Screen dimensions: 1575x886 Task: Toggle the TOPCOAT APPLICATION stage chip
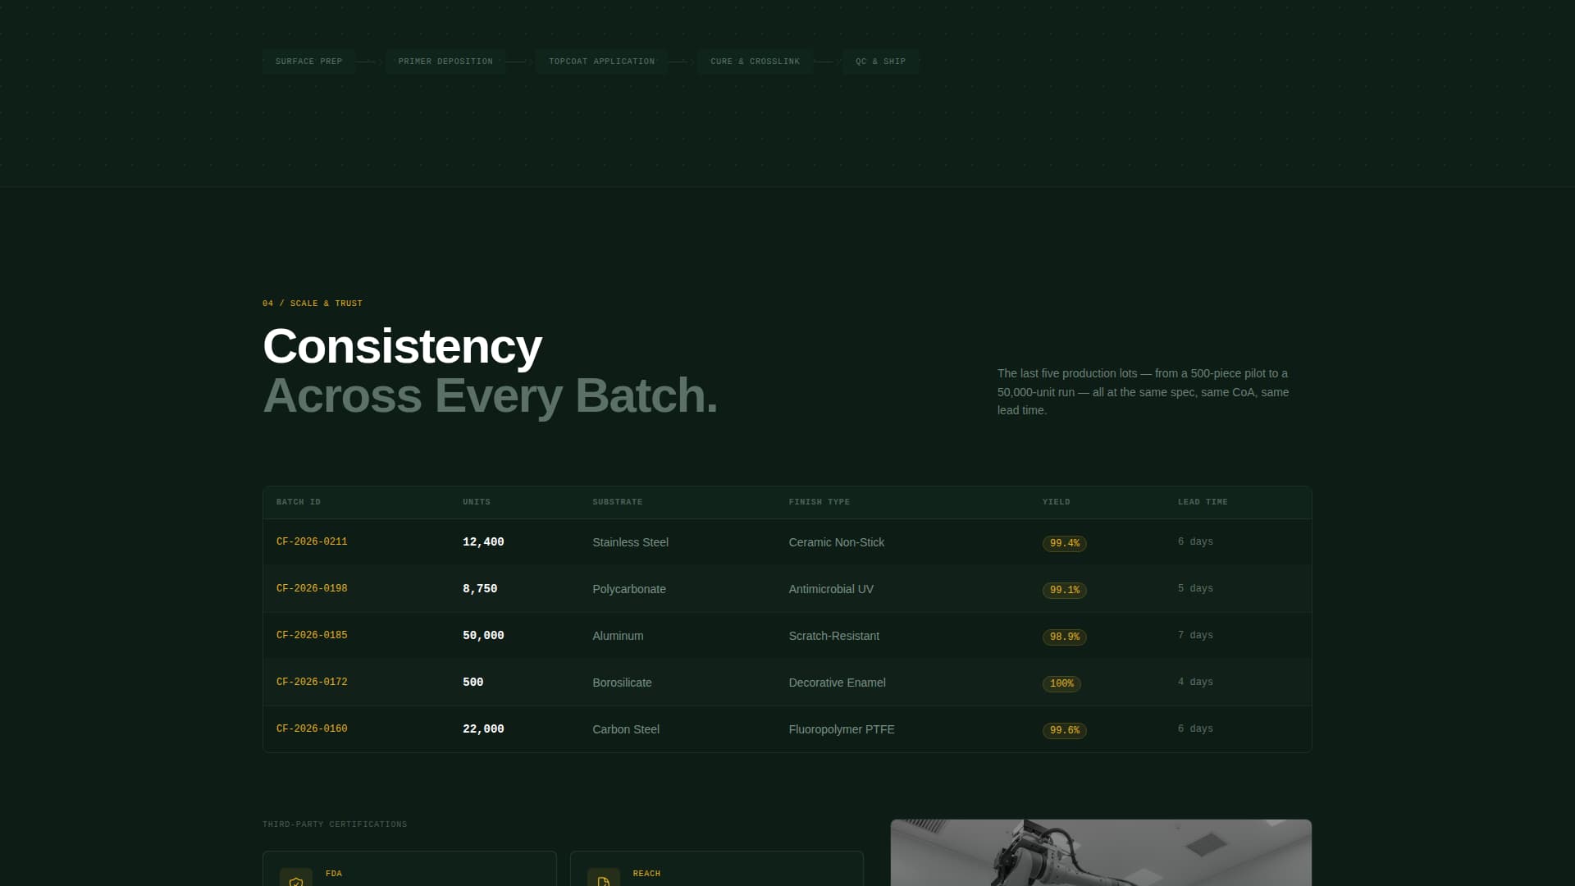602,61
